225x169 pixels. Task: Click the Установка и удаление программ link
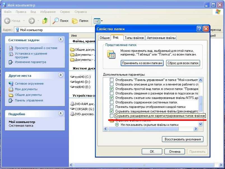(31, 55)
